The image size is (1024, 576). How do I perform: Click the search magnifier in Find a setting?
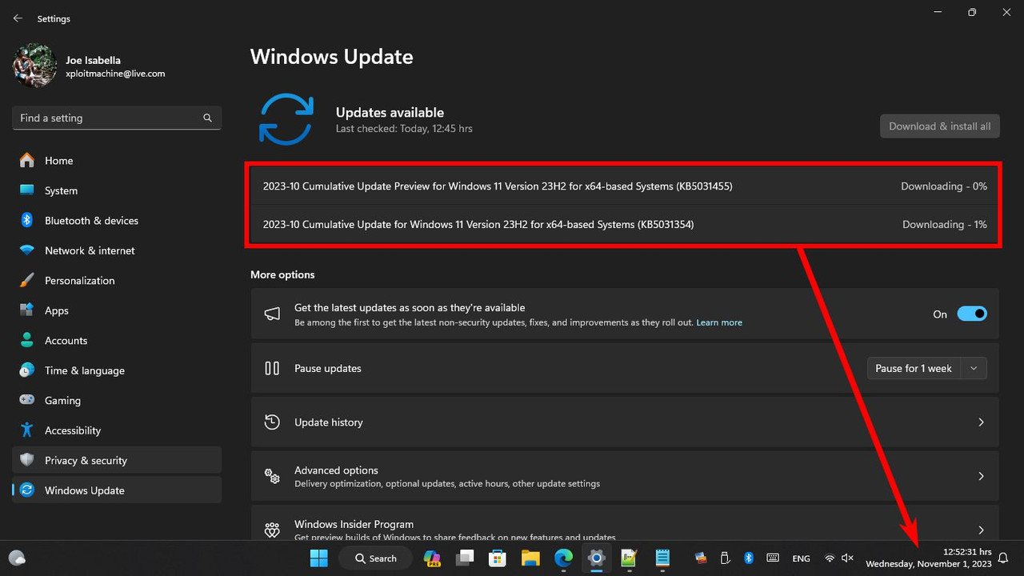pyautogui.click(x=207, y=118)
